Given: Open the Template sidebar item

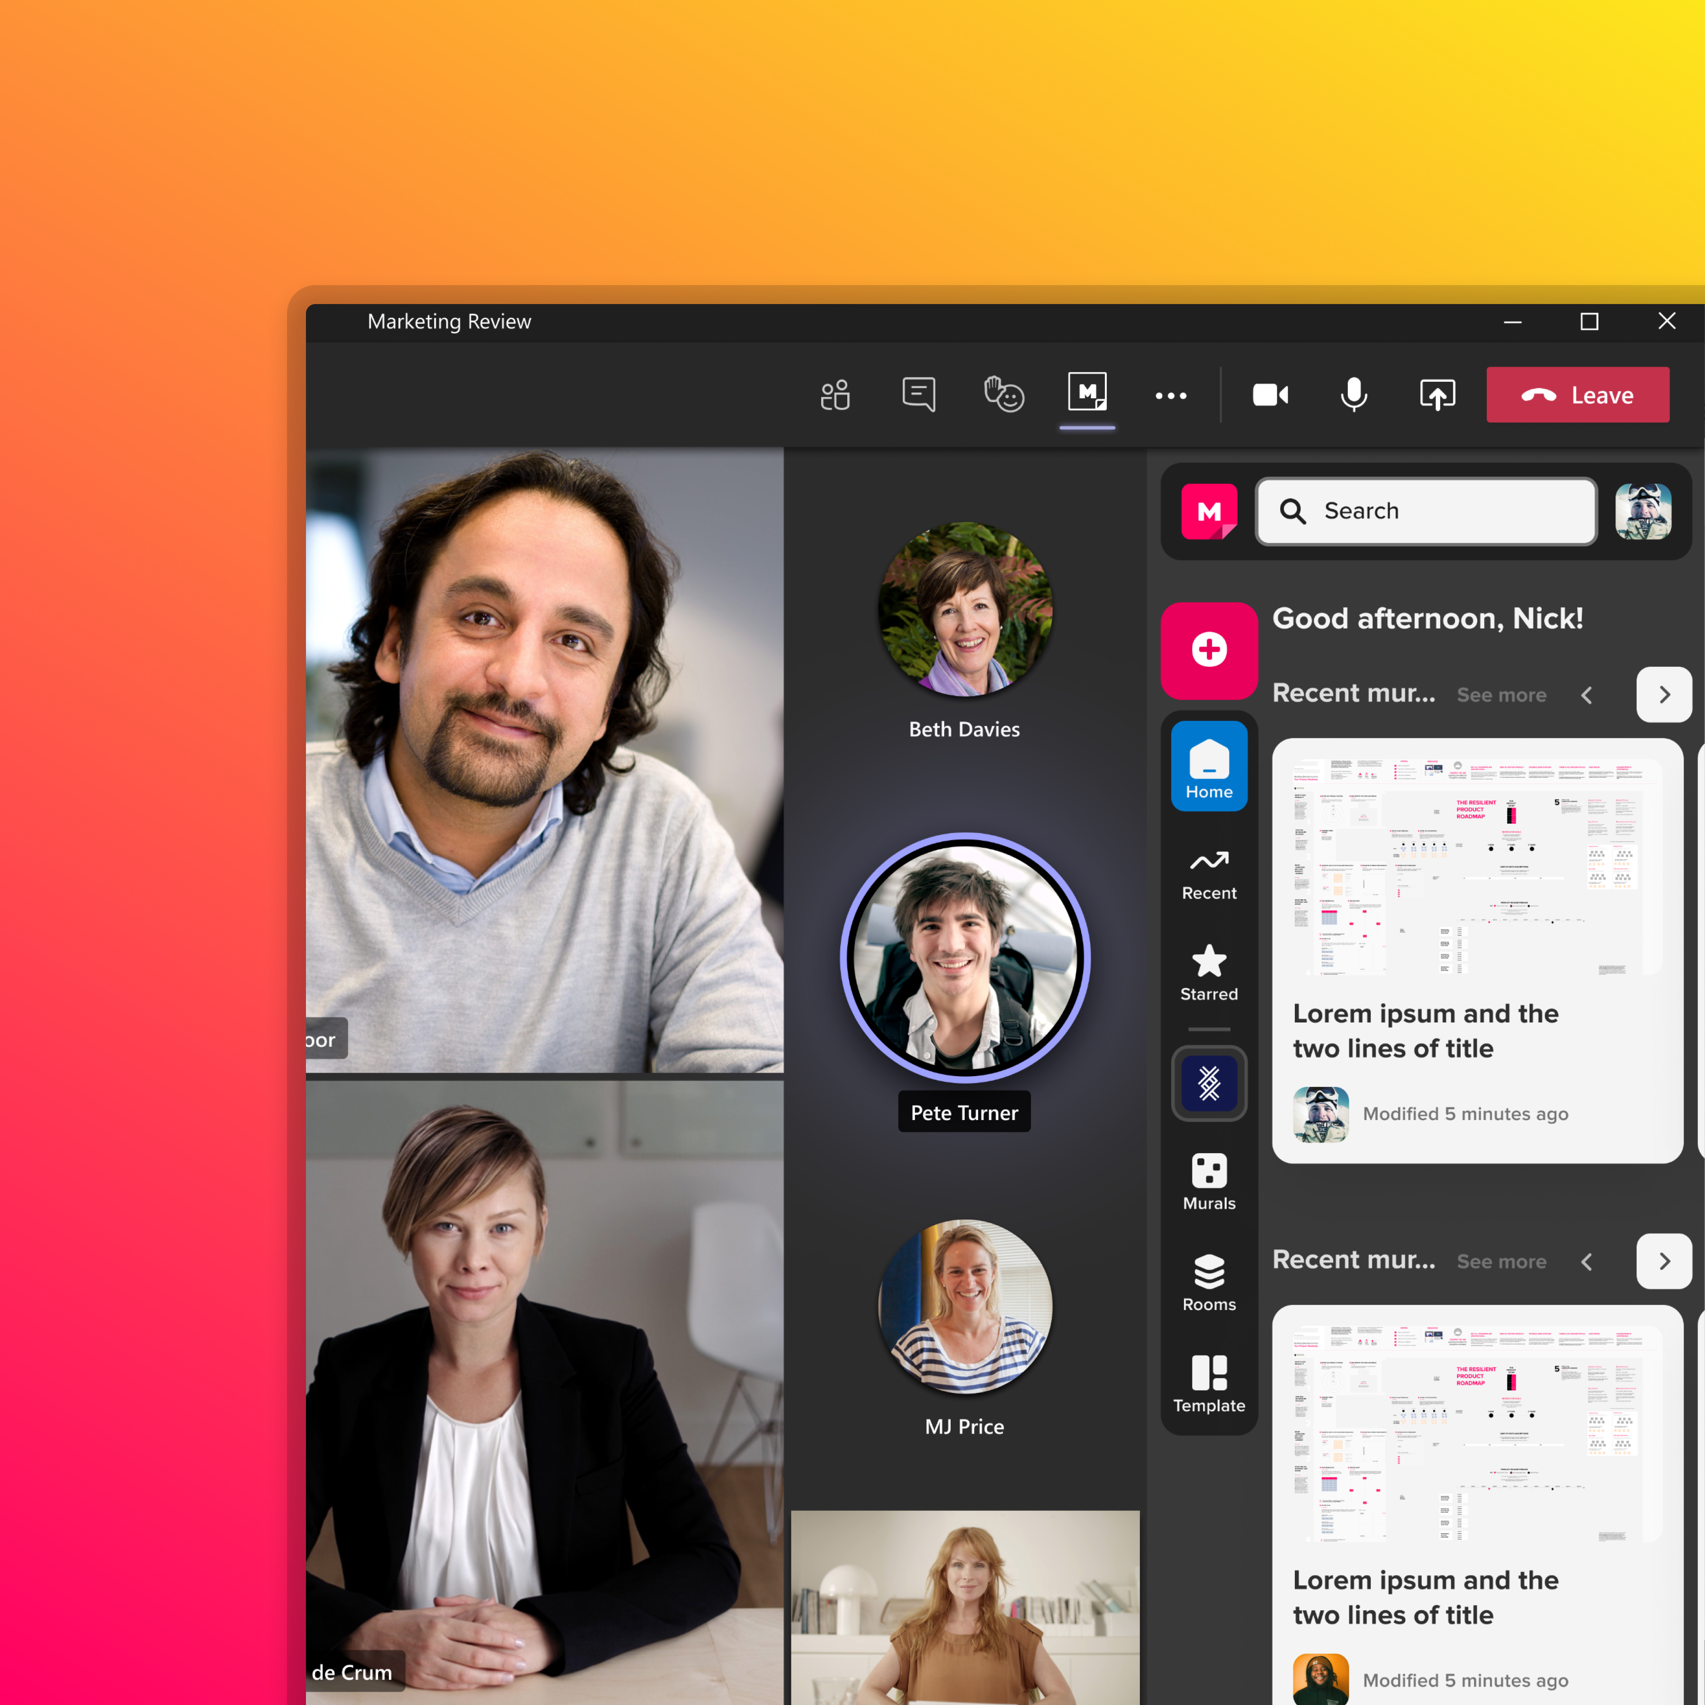Looking at the screenshot, I should (x=1208, y=1384).
